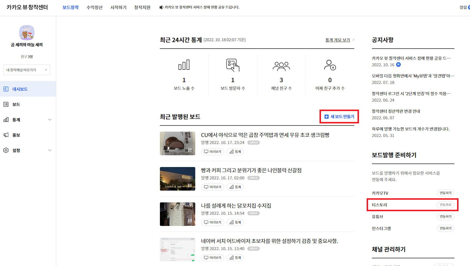Click the 코멘터리 badge on 수지집 board

[x=253, y=213]
